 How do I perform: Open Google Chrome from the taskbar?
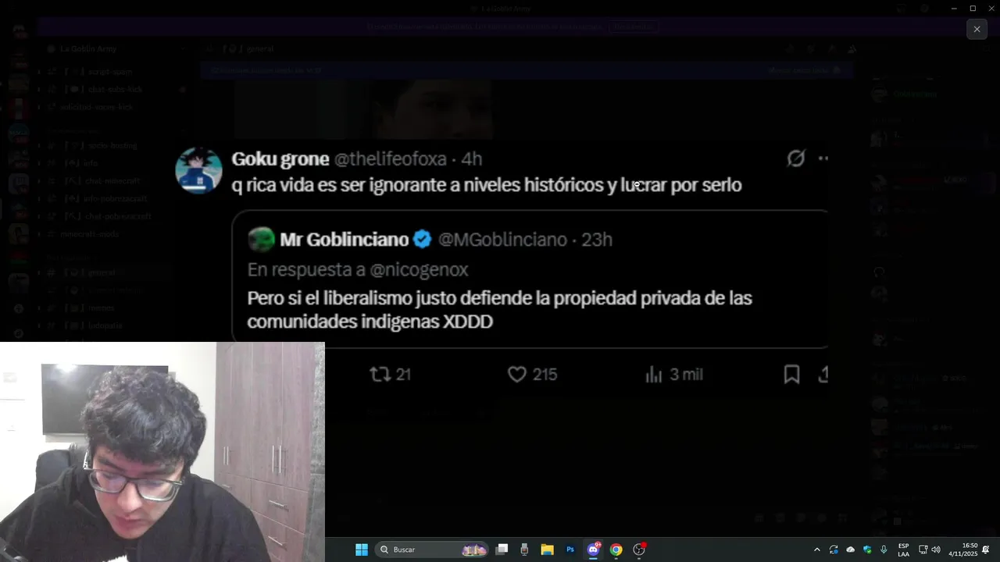(616, 550)
